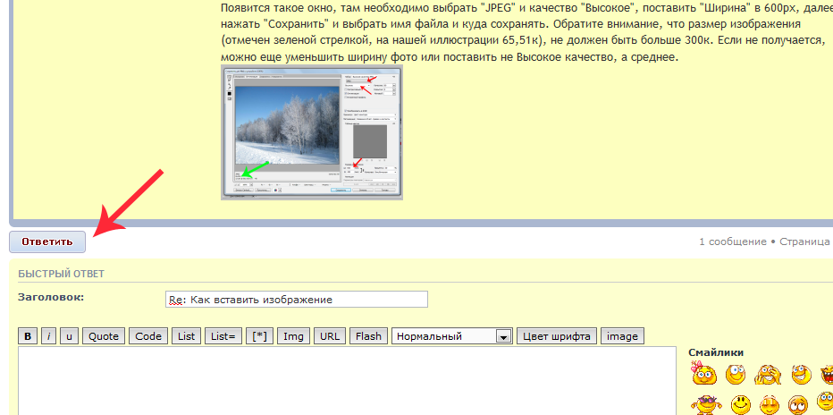Insert URL tag from toolbar
833x415 pixels.
[x=330, y=336]
